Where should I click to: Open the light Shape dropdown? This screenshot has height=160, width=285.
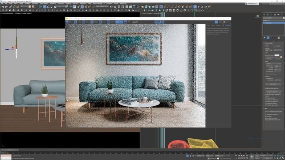(273, 64)
